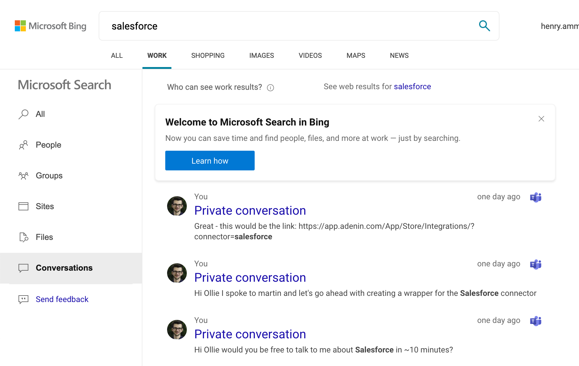579x366 pixels.
Task: Open the NEWS tab
Action: click(399, 56)
